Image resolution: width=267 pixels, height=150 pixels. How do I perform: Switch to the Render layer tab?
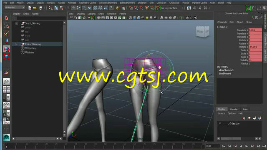tap(234, 109)
